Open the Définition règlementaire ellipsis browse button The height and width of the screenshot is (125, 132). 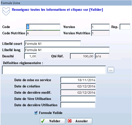(x=111, y=70)
